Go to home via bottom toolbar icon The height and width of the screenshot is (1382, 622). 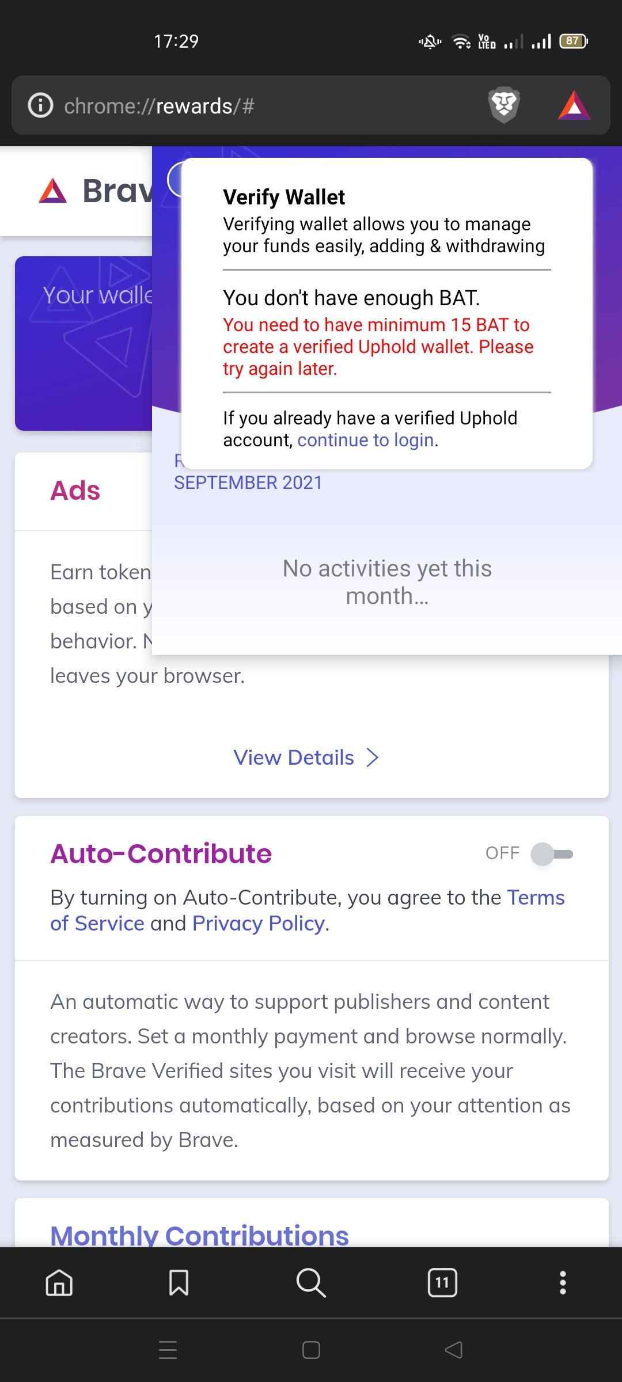pos(59,1283)
